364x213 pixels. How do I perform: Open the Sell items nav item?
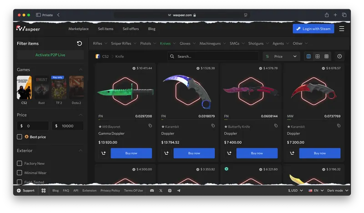106,29
